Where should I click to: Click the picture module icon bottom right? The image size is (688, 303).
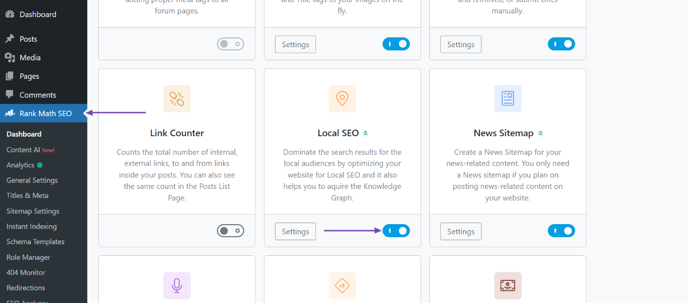(508, 285)
